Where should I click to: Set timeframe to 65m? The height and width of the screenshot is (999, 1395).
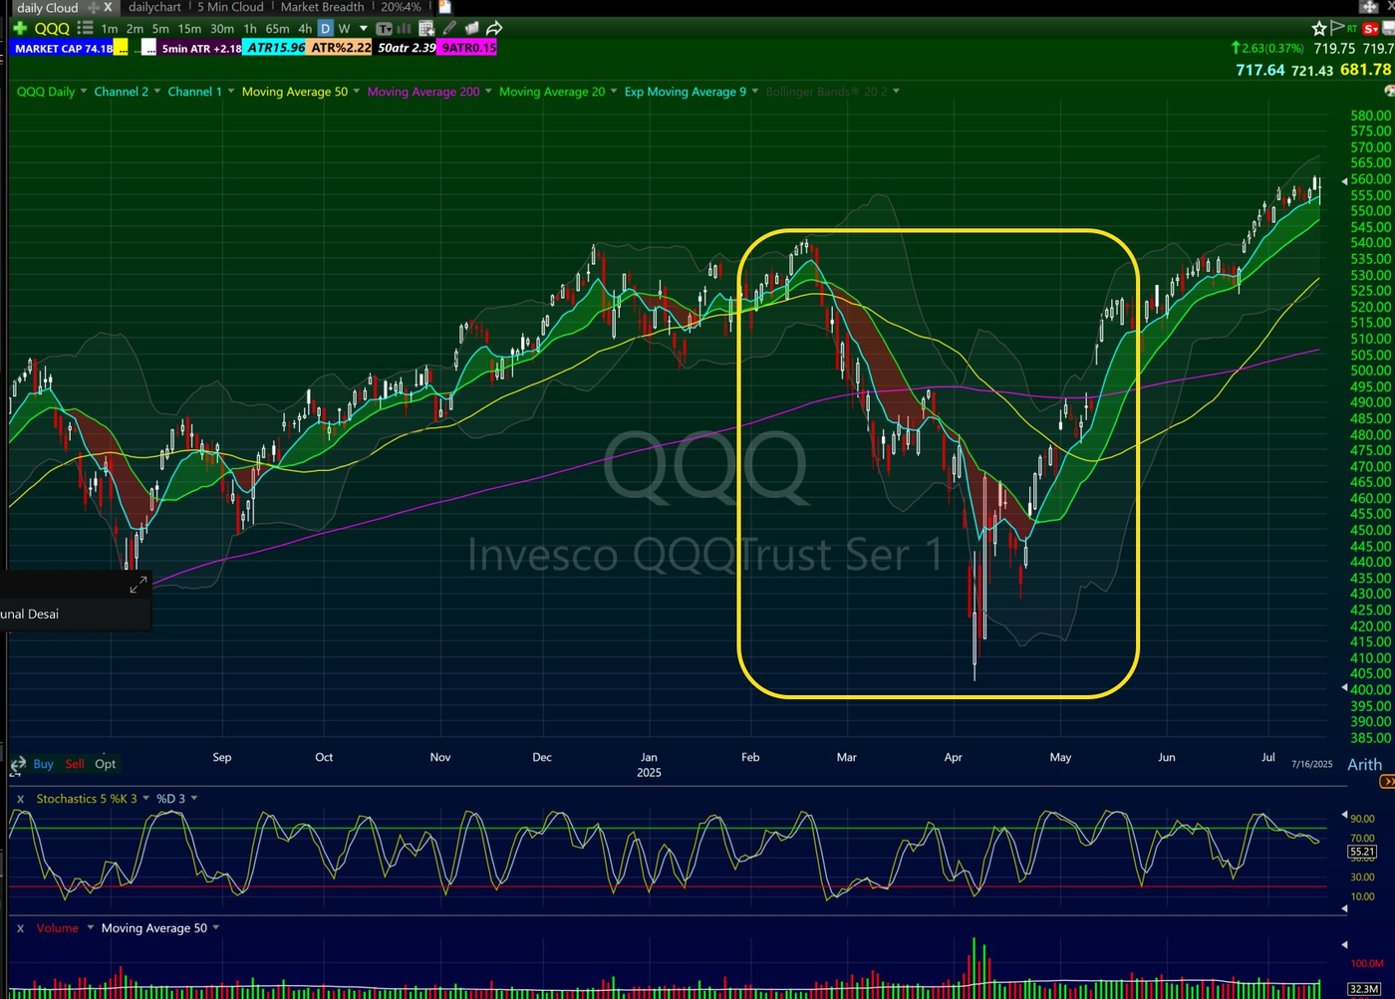[277, 29]
